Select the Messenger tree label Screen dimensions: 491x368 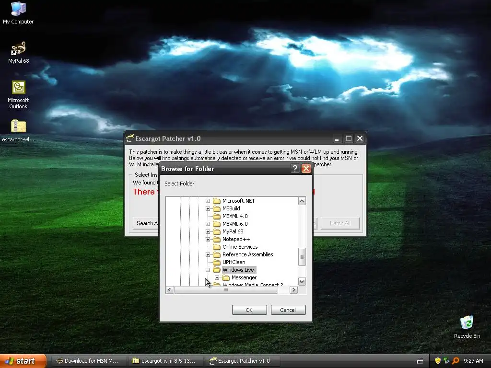pyautogui.click(x=244, y=277)
